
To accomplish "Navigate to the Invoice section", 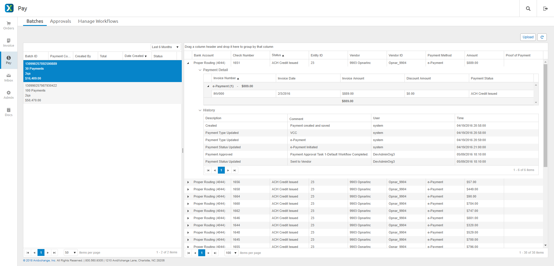I will (8, 43).
